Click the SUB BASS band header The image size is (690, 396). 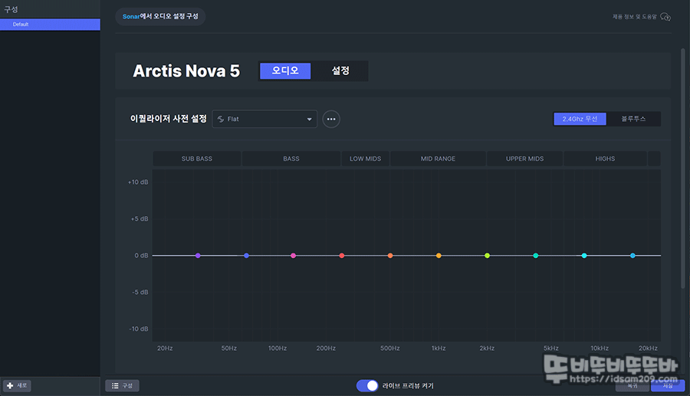[x=197, y=159]
